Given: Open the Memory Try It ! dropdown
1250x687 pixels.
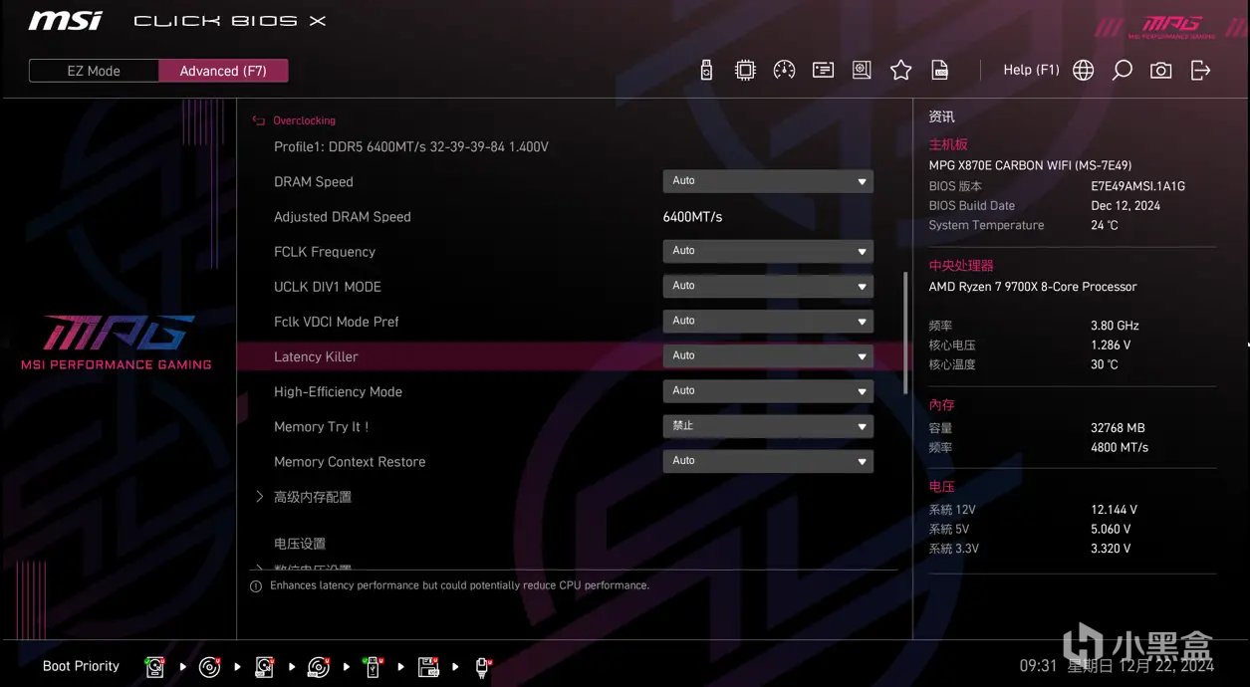Looking at the screenshot, I should 768,426.
